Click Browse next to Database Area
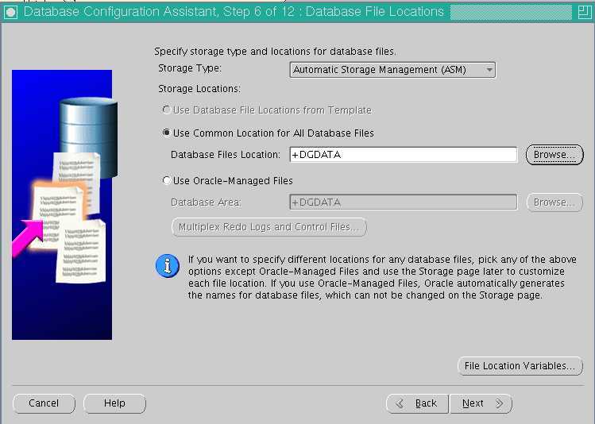The image size is (595, 424). click(554, 202)
